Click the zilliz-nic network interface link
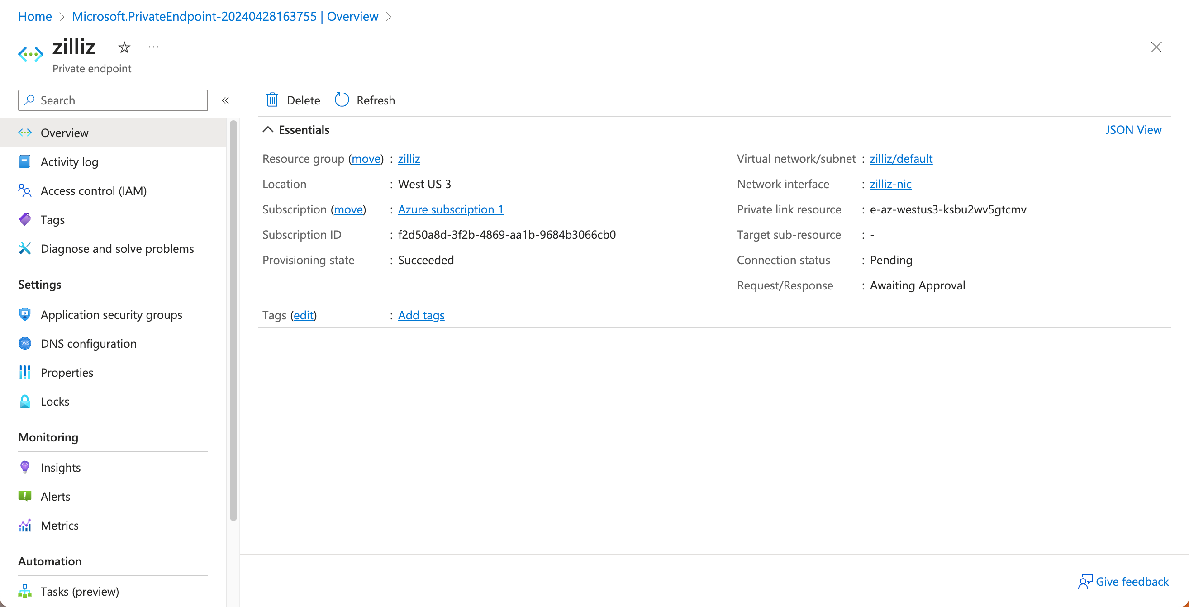Image resolution: width=1189 pixels, height=607 pixels. 890,184
